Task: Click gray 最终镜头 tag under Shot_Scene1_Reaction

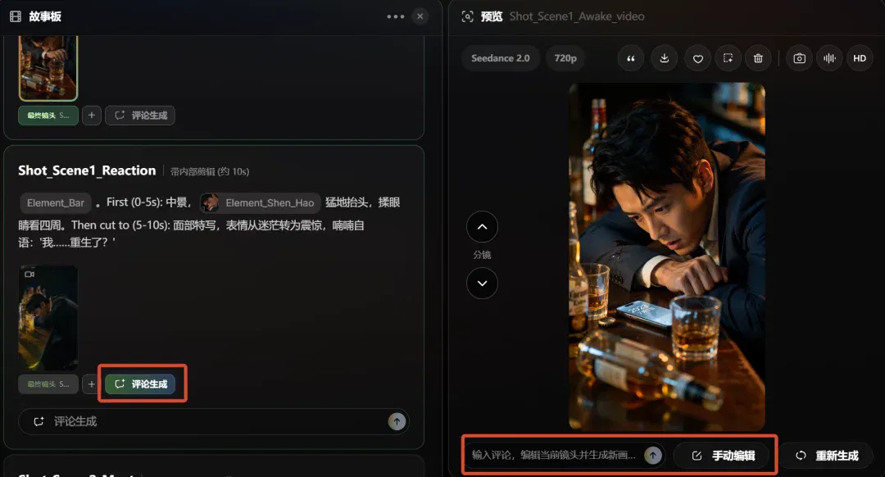Action: pos(48,384)
